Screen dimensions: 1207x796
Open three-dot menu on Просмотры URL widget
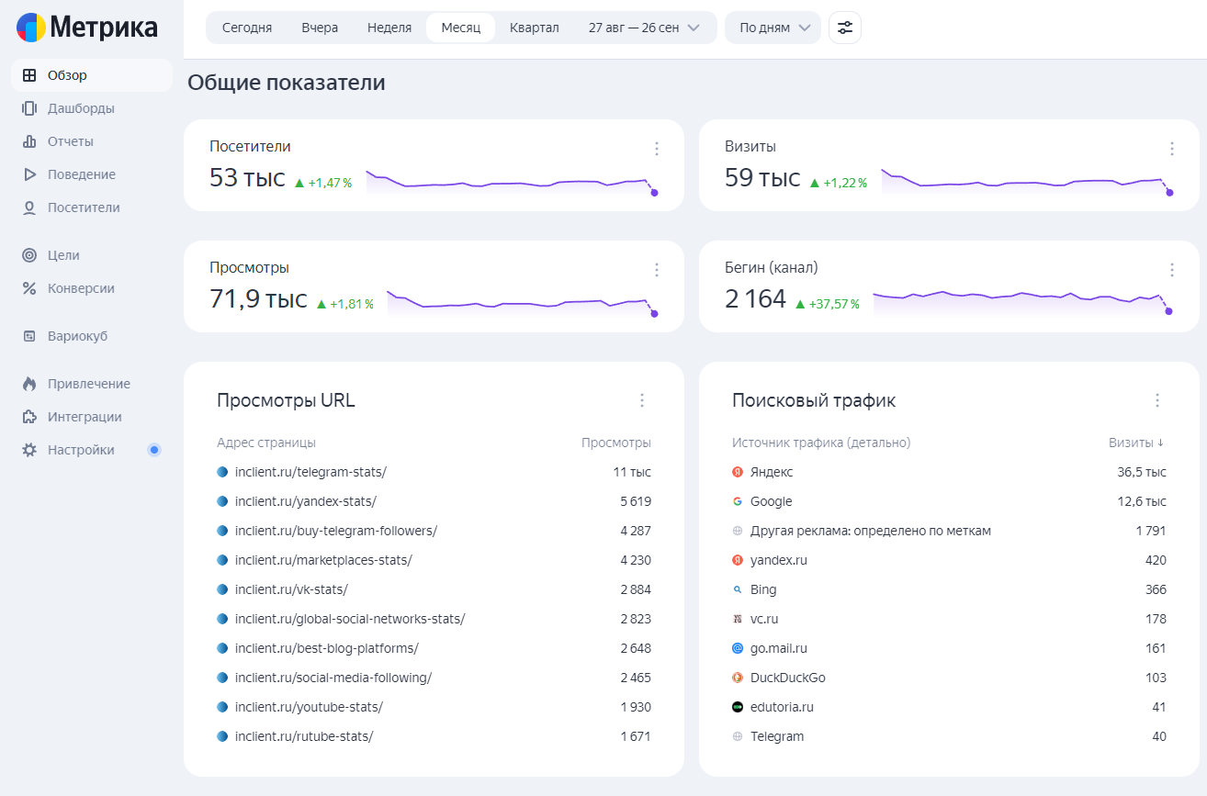click(642, 400)
